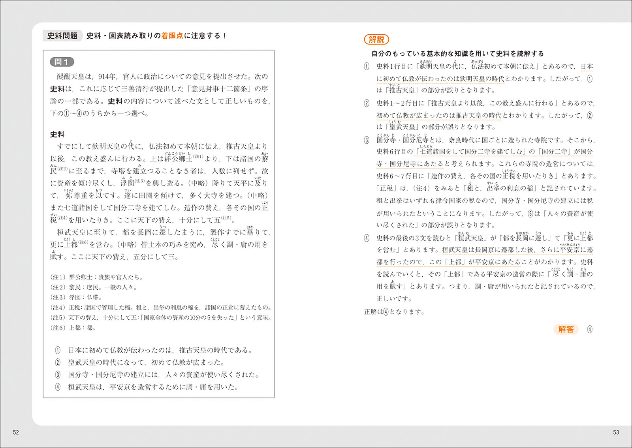Click the orange 解説 label
Viewport: 632px width, 448px height.
(376, 39)
